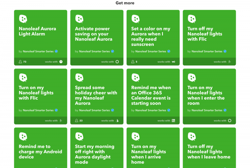This screenshot has height=168, width=250.
Task: Click user count icon on holiday cheer card
Action: (77, 120)
